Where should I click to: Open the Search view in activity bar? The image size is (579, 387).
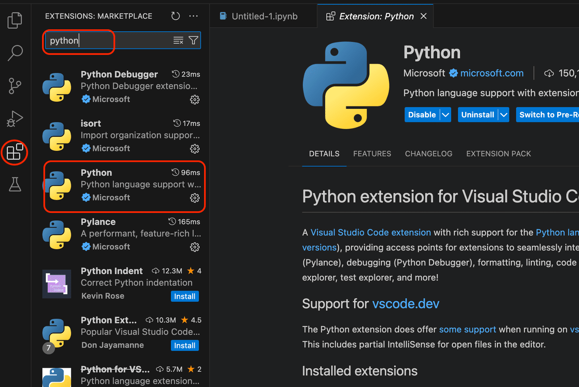coord(15,53)
